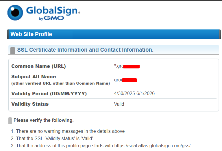Select the SSL Certificate Information section heading
The image size is (222, 151).
(x=85, y=50)
